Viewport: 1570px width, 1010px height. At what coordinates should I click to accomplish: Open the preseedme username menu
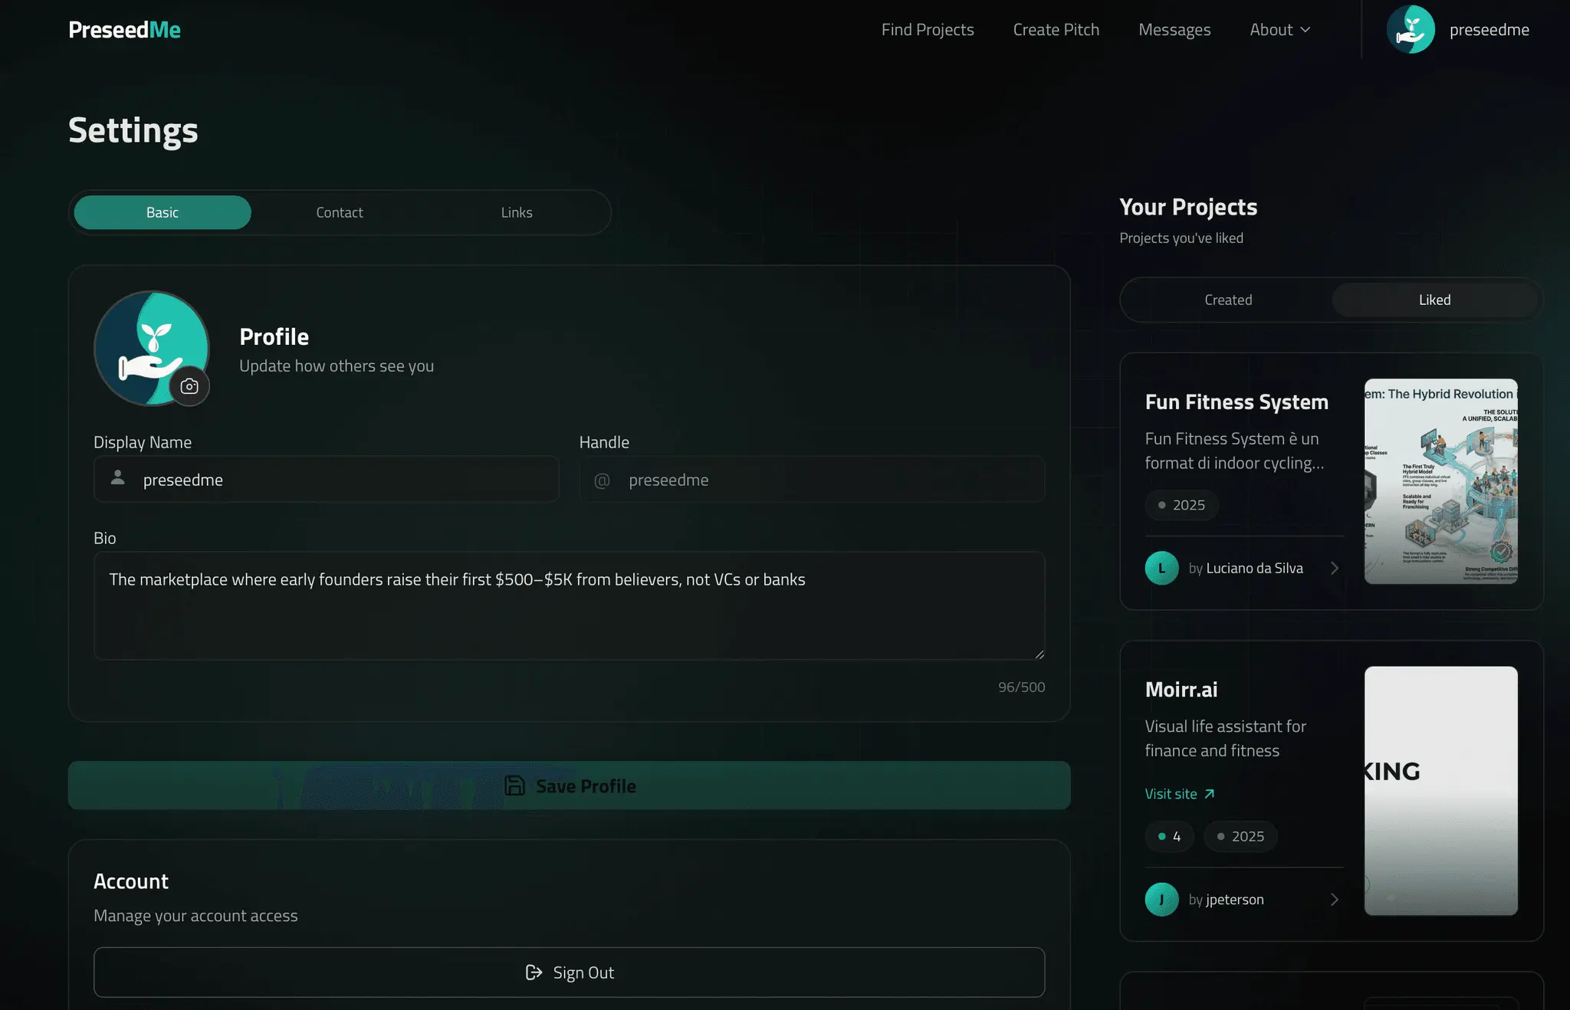[1489, 30]
